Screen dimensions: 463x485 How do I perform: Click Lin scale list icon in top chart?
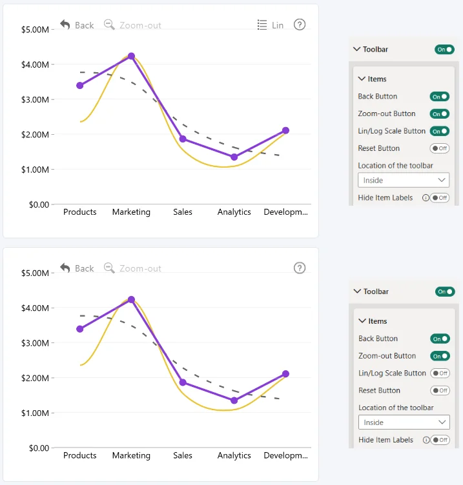[262, 25]
